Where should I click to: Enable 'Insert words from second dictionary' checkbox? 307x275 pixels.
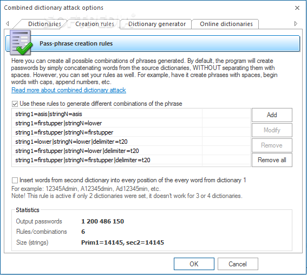pos(15,180)
